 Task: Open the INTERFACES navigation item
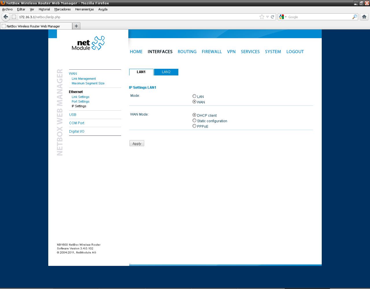point(160,52)
